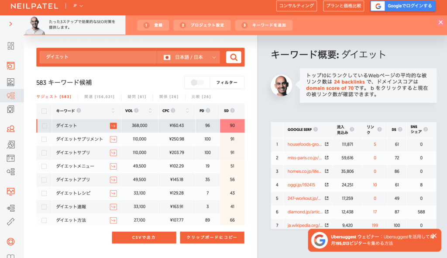Open the 日本語 / 日本 language dropdown
This screenshot has height=258, width=447.
click(189, 57)
